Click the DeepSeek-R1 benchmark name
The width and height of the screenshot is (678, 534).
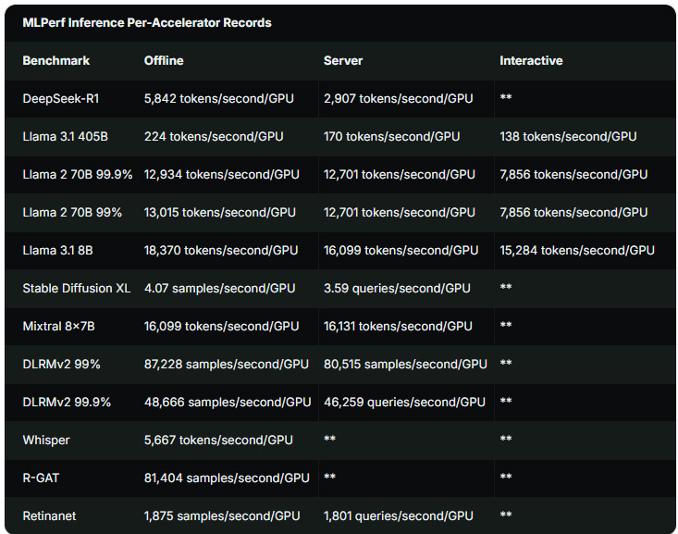pos(61,99)
